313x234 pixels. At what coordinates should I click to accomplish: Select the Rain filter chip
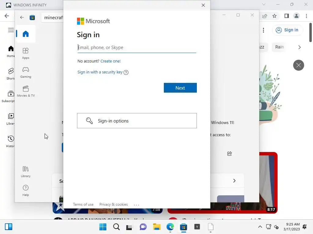(x=279, y=47)
